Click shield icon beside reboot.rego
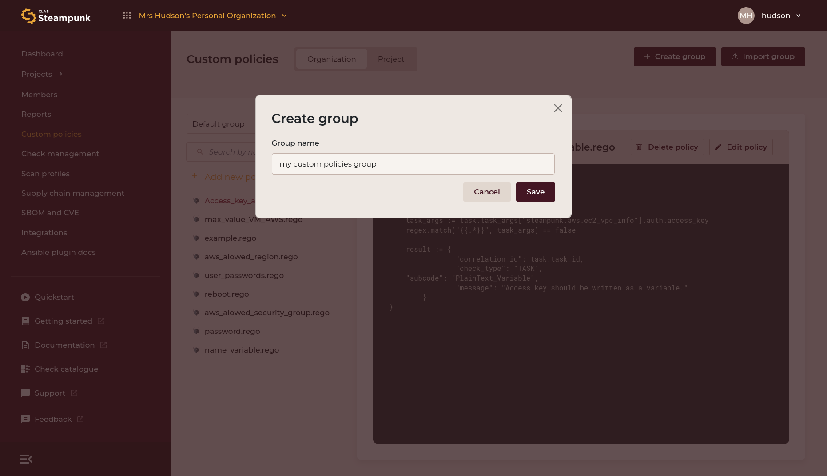Image resolution: width=827 pixels, height=476 pixels. (196, 294)
